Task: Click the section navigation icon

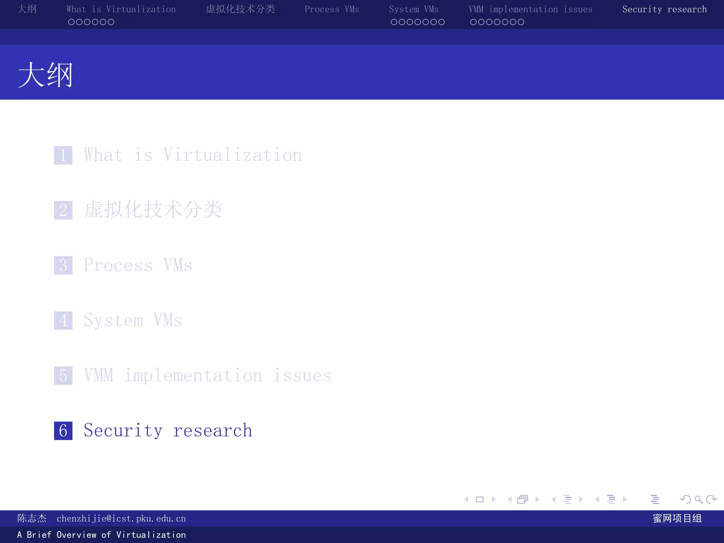Action: [x=611, y=500]
